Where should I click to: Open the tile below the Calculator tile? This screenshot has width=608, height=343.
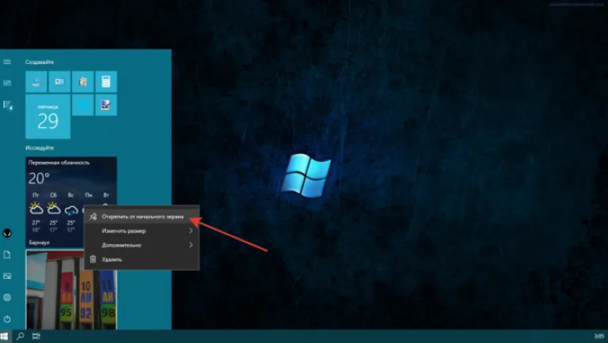coord(106,105)
